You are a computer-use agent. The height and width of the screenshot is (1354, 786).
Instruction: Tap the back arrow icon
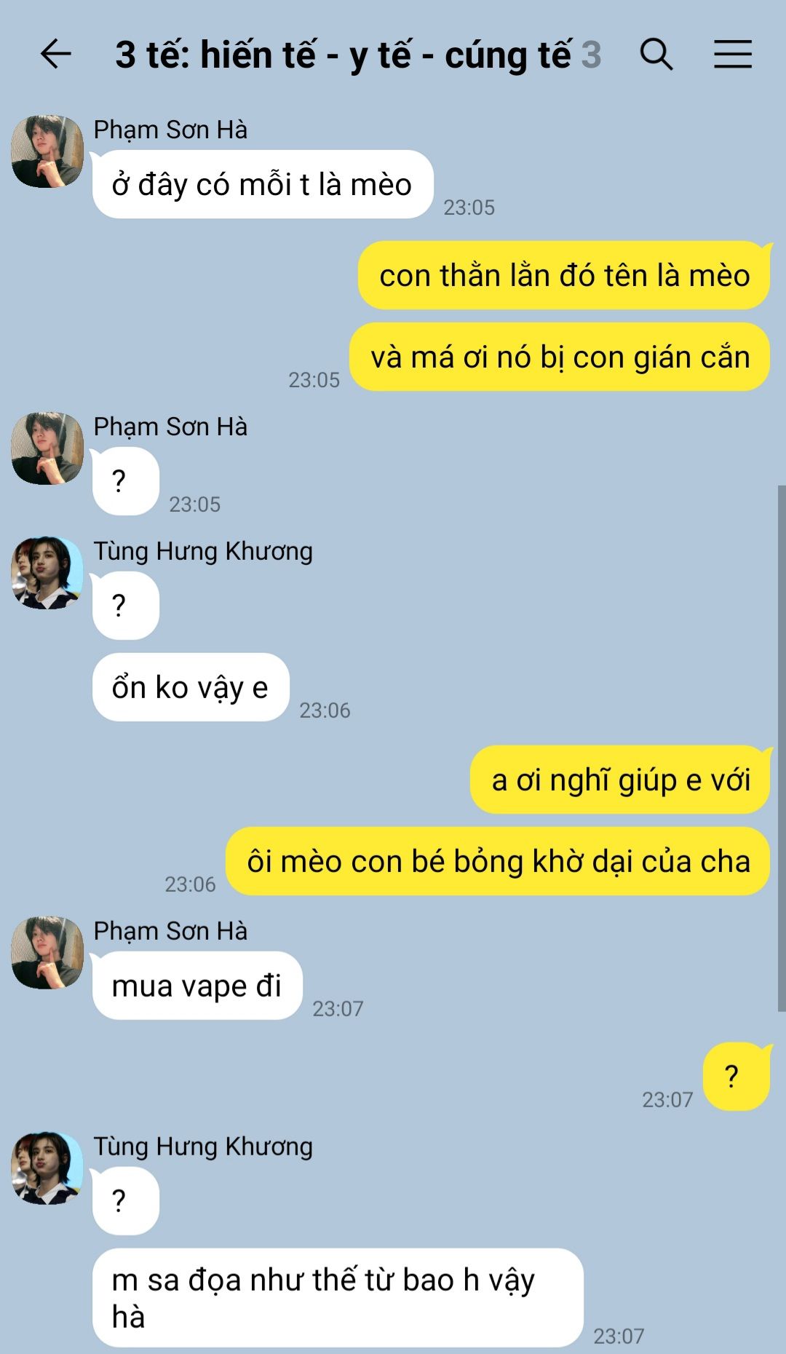click(55, 55)
